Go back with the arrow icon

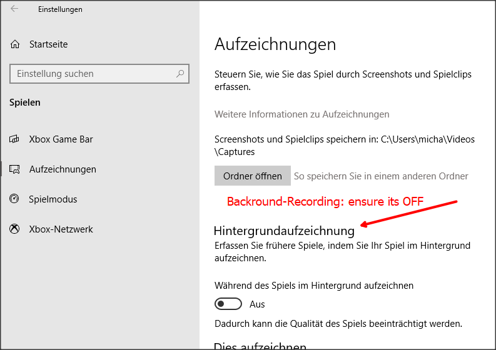pyautogui.click(x=14, y=9)
